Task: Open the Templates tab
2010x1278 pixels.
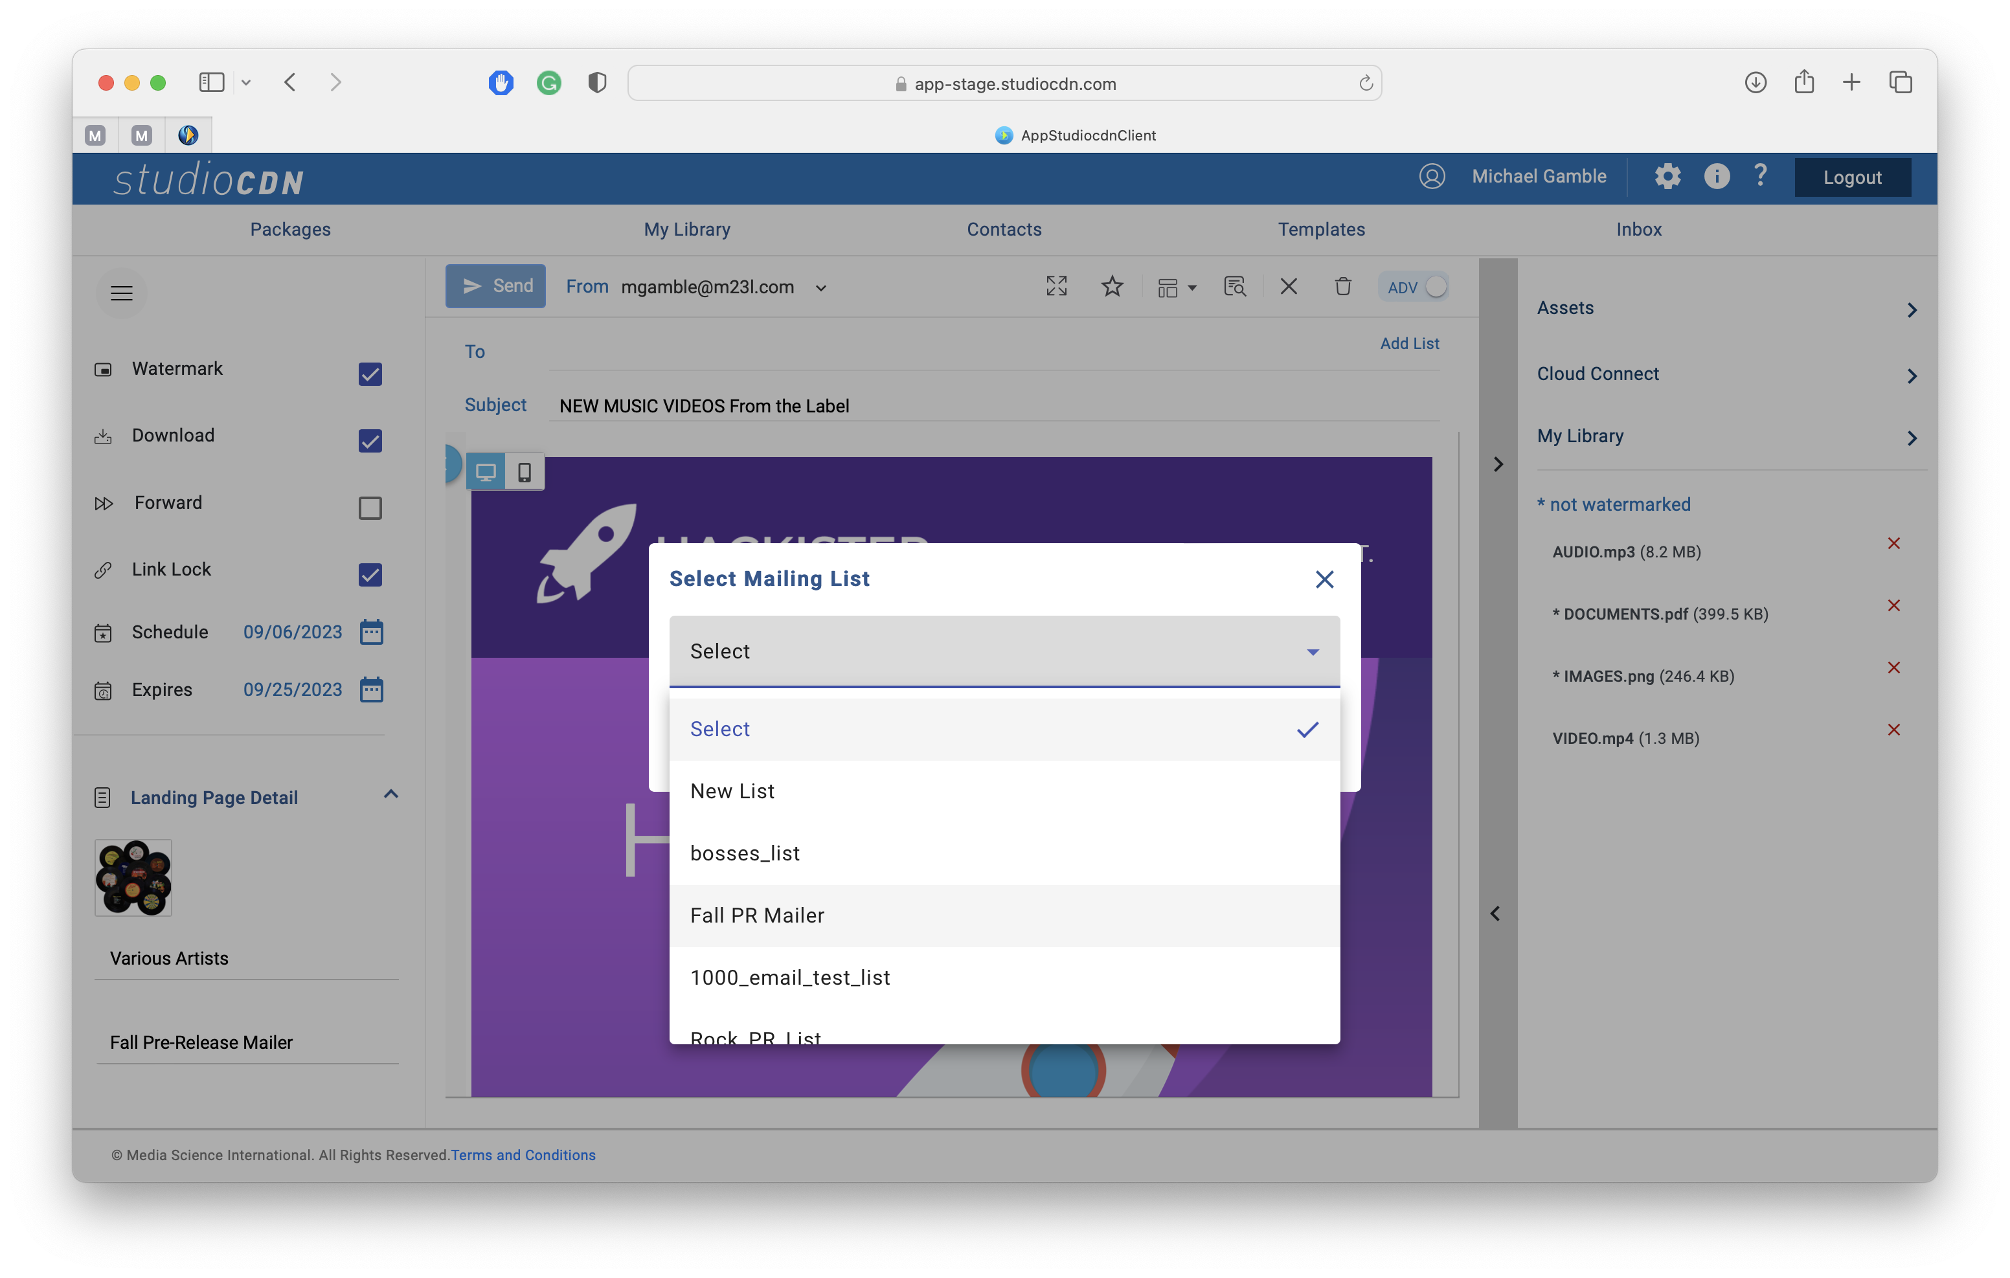Action: 1322,229
